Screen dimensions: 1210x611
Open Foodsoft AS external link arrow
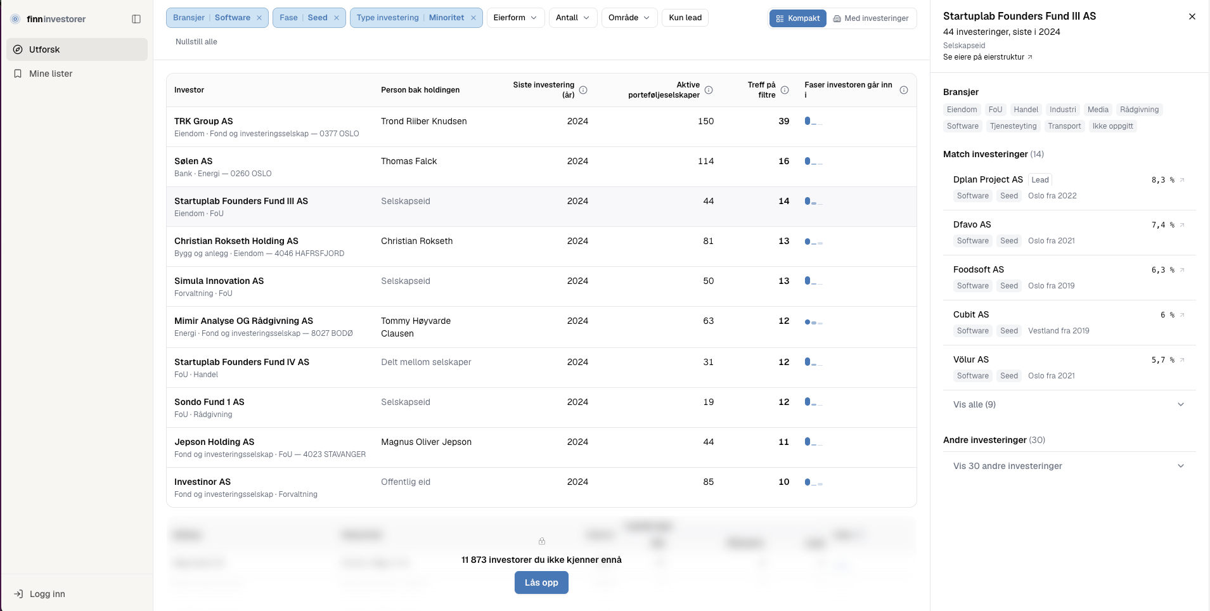coord(1182,270)
